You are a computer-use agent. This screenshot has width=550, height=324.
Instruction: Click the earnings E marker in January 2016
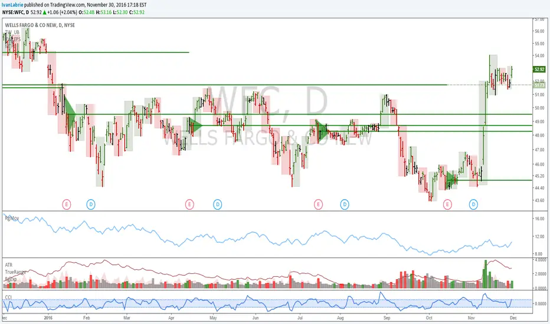67,204
